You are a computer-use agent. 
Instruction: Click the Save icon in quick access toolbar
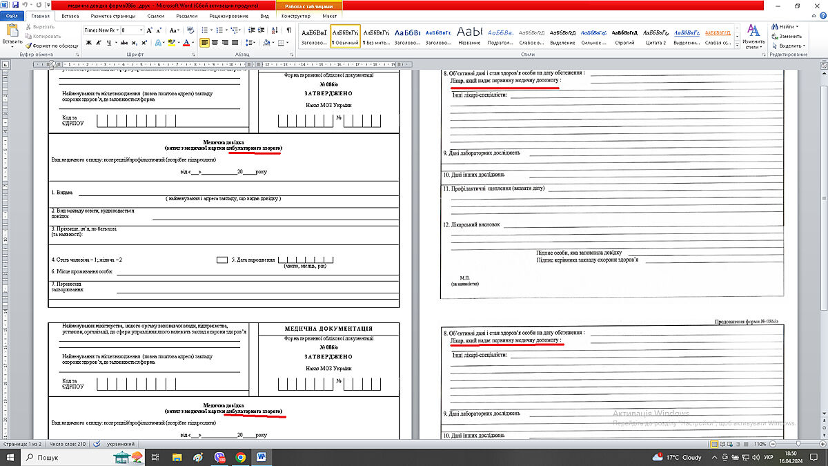coord(15,6)
